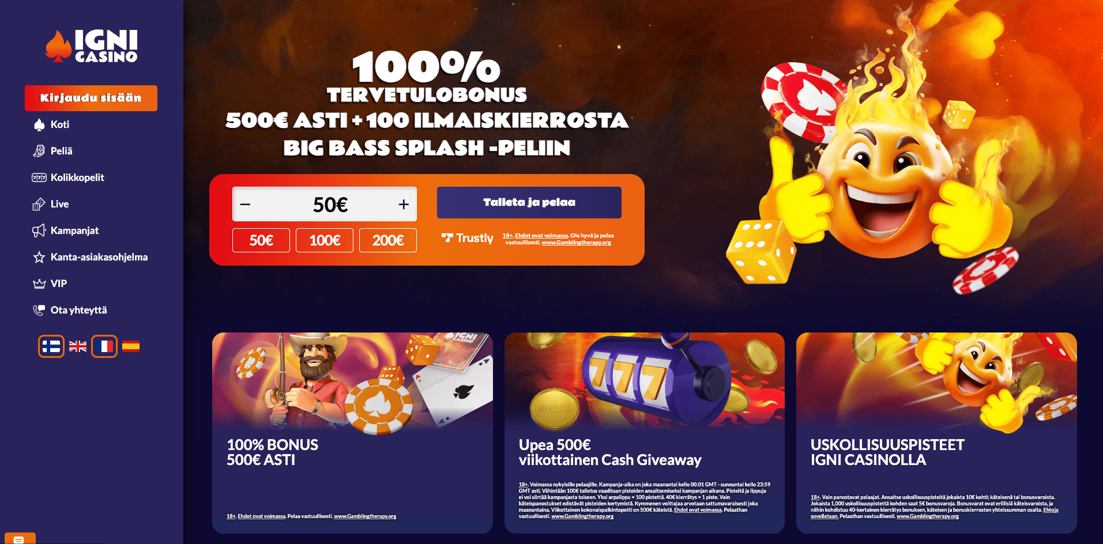The width and height of the screenshot is (1103, 544).
Task: Click the VIP crown icon
Action: tap(39, 284)
